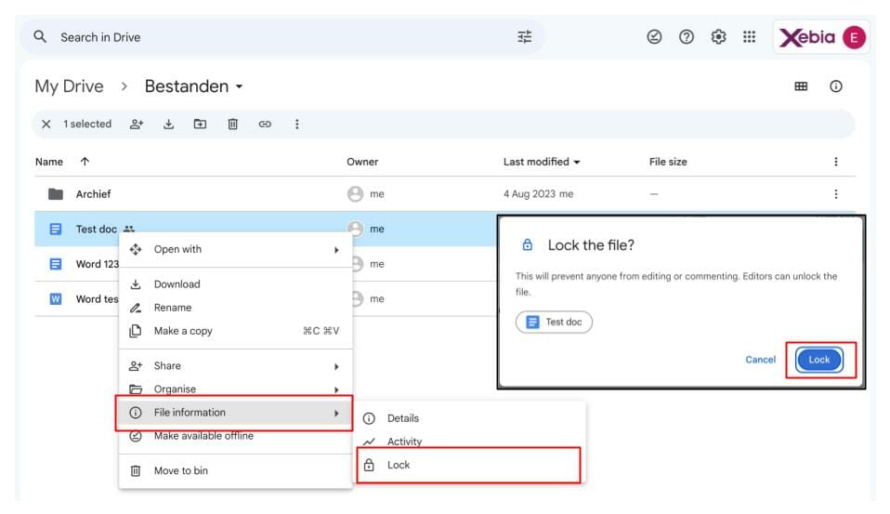Click the Test doc file icon
The image size is (890, 514).
[56, 229]
